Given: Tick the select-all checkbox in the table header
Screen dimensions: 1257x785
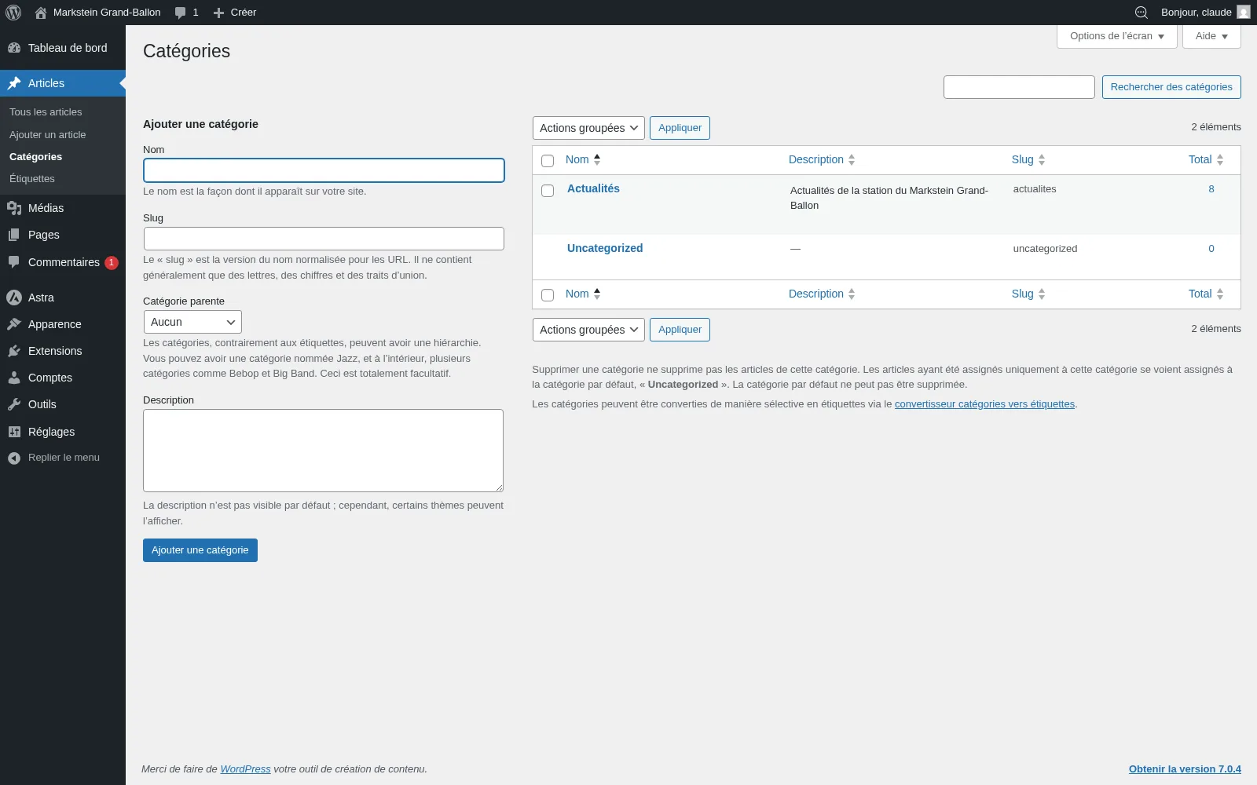Looking at the screenshot, I should 548,161.
